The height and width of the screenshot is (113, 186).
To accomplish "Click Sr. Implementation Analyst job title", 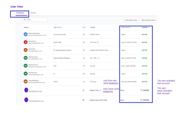I will 62,50.
